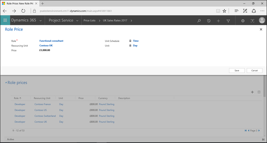Open the browser more options ellipsis
This screenshot has height=143, width=267.
tap(262, 11)
